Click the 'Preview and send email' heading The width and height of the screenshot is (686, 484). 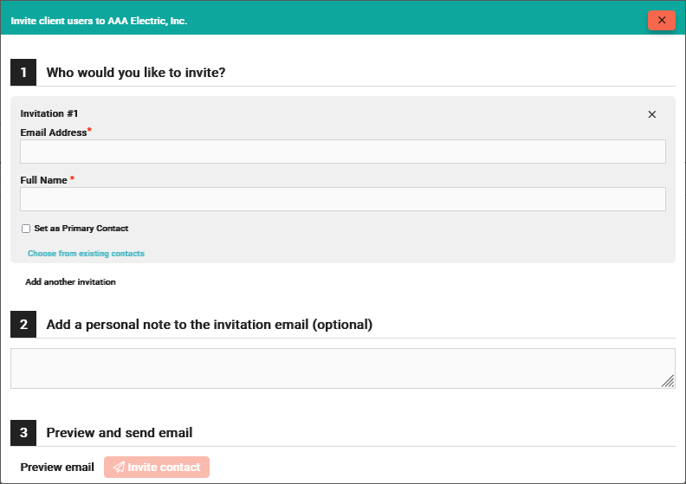(120, 433)
